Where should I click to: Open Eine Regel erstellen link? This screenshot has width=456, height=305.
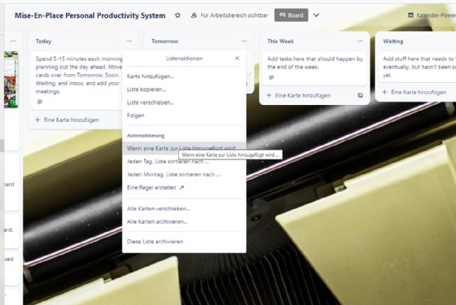[x=184, y=187]
